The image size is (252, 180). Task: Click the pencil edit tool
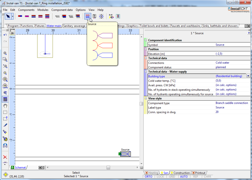[x=5, y=125]
